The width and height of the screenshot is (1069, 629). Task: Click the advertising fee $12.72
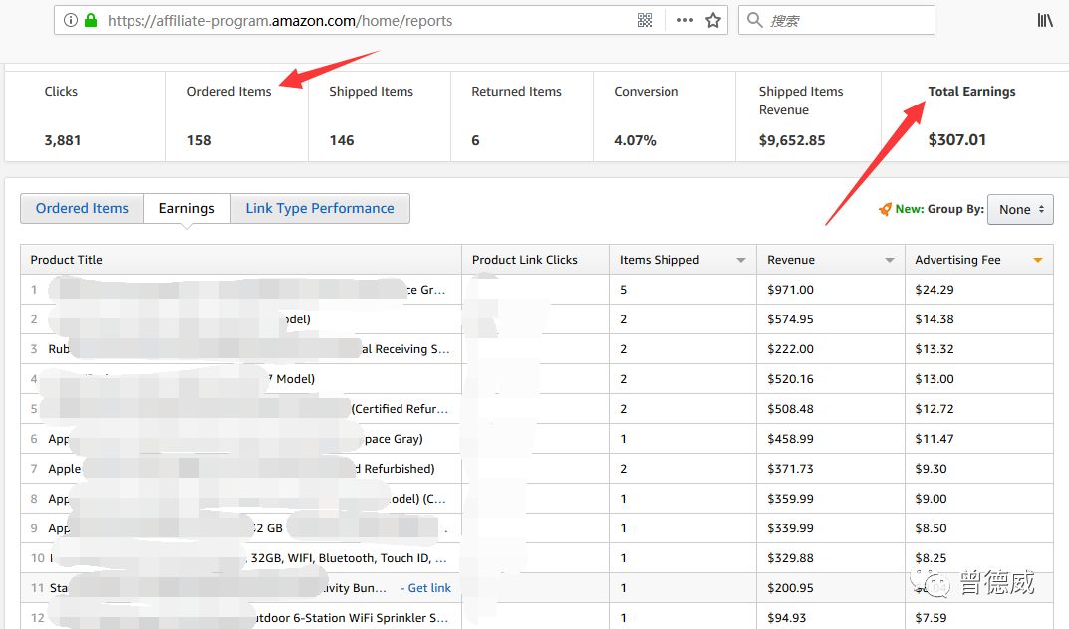pos(935,409)
